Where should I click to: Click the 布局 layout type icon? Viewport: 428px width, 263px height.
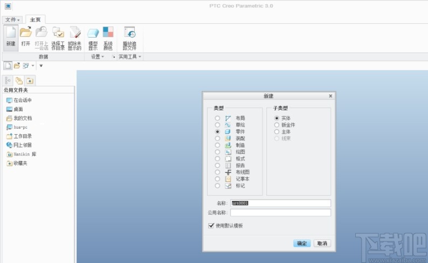click(x=228, y=118)
